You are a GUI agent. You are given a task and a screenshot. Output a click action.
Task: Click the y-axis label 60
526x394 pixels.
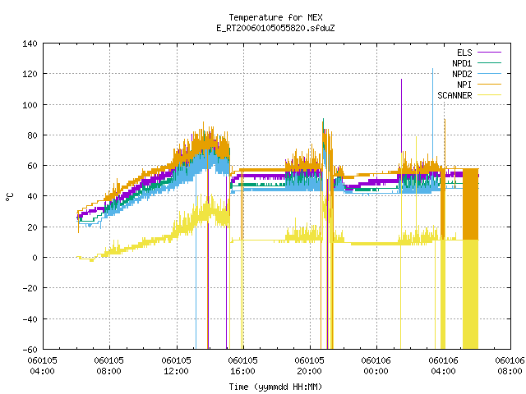point(32,166)
